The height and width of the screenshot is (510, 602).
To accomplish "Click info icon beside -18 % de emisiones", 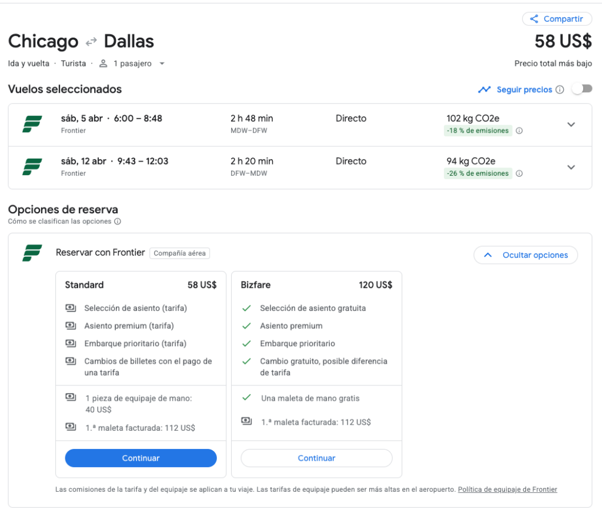I will point(519,131).
